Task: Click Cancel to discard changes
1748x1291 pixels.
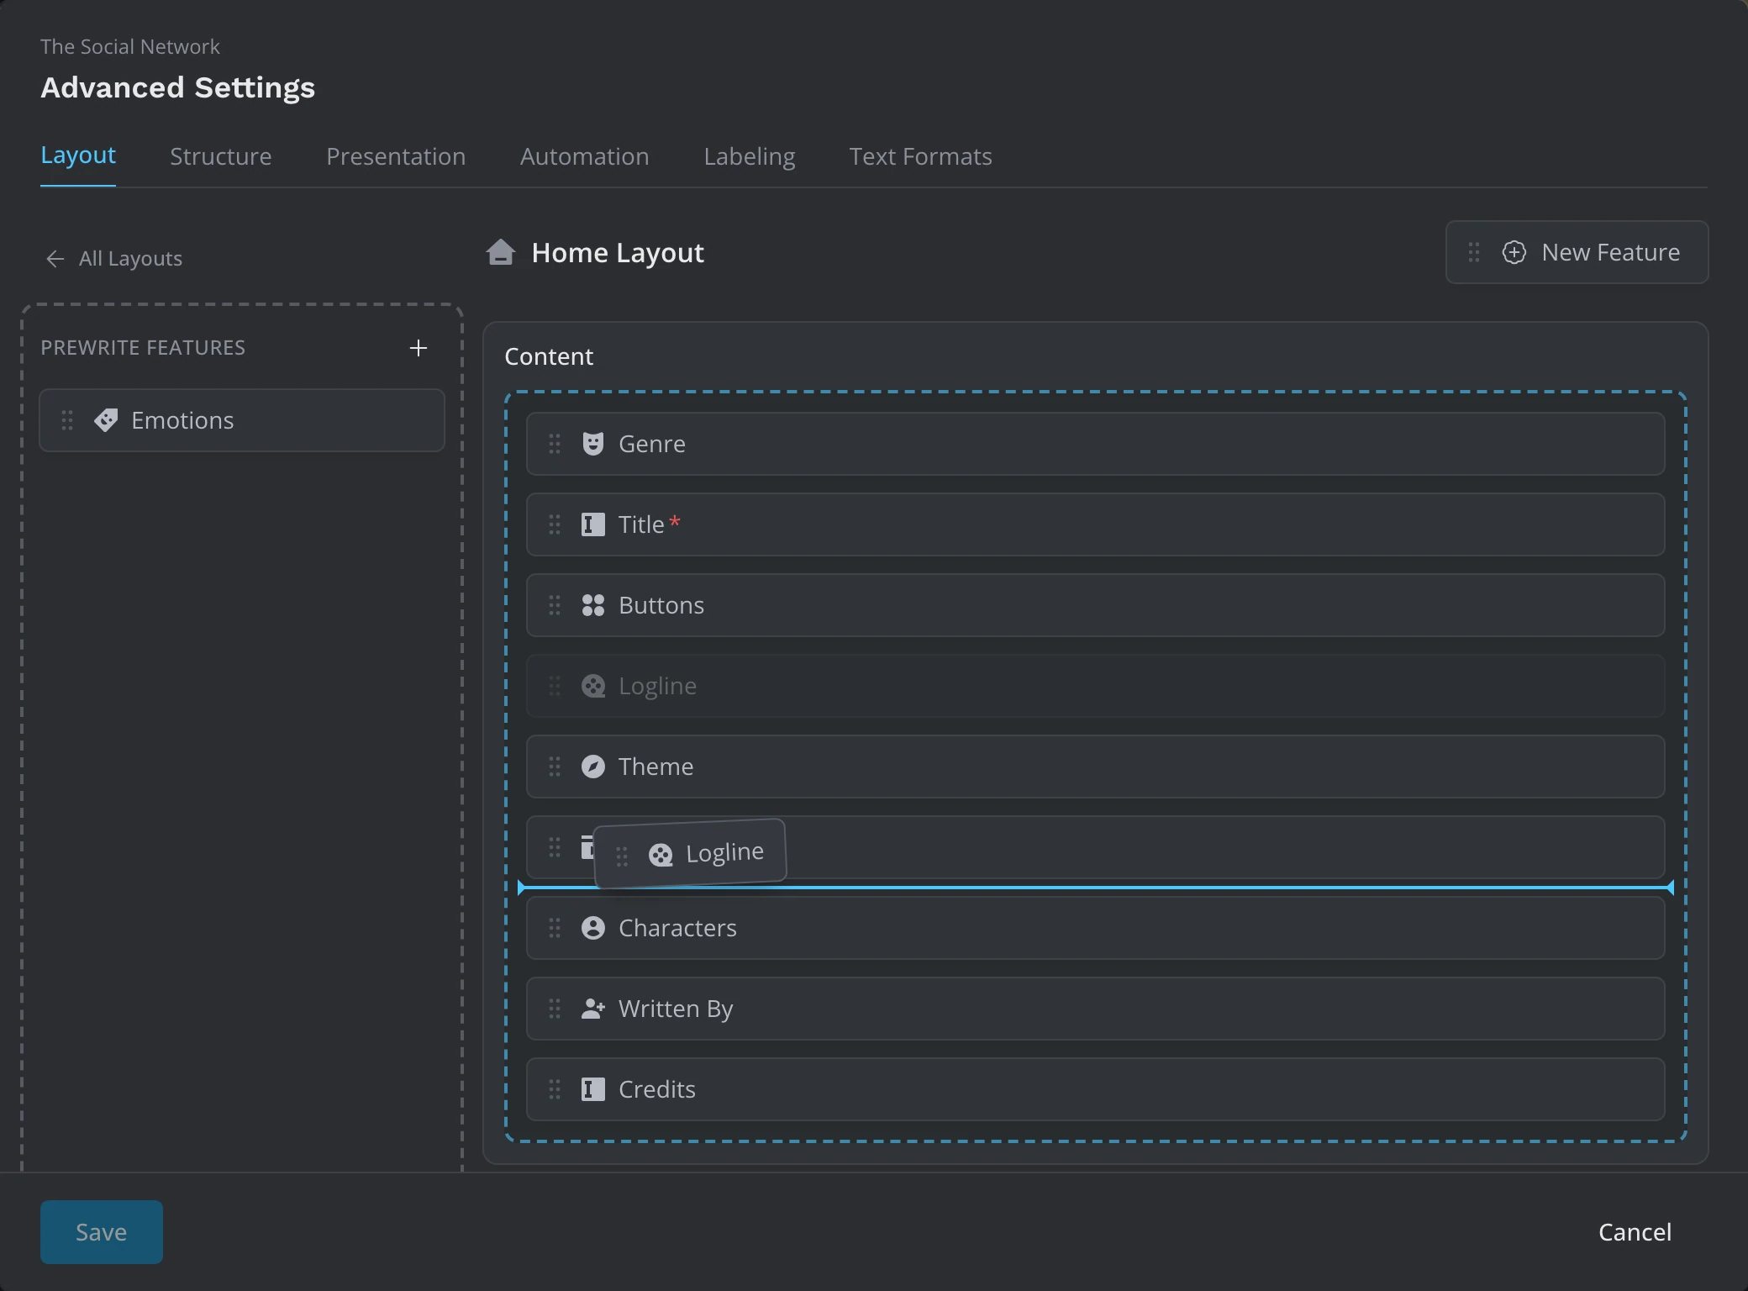Action: pos(1635,1231)
